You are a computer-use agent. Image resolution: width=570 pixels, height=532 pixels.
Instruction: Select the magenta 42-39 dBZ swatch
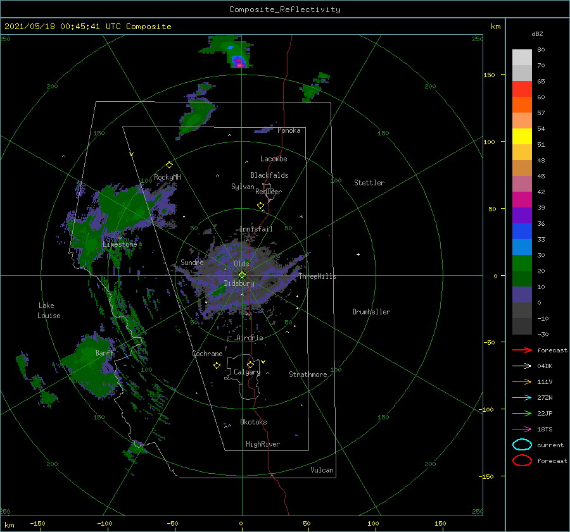coord(522,200)
